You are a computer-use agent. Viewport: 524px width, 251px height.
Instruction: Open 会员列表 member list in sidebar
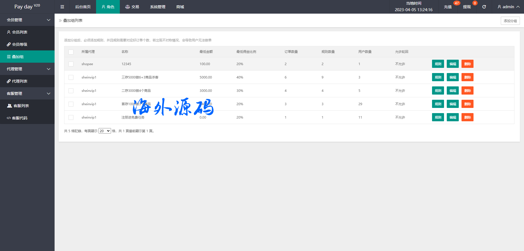20,32
